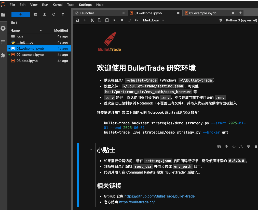258x210 pixels.
Task: Sort files by the Modified column header
Action: 58,30
